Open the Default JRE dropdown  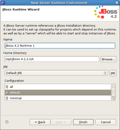56,73
